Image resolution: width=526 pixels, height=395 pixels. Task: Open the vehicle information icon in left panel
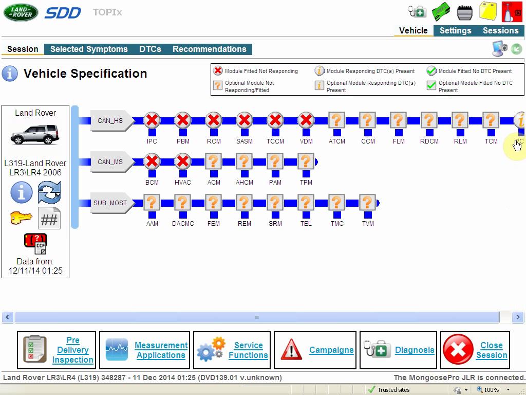point(22,193)
